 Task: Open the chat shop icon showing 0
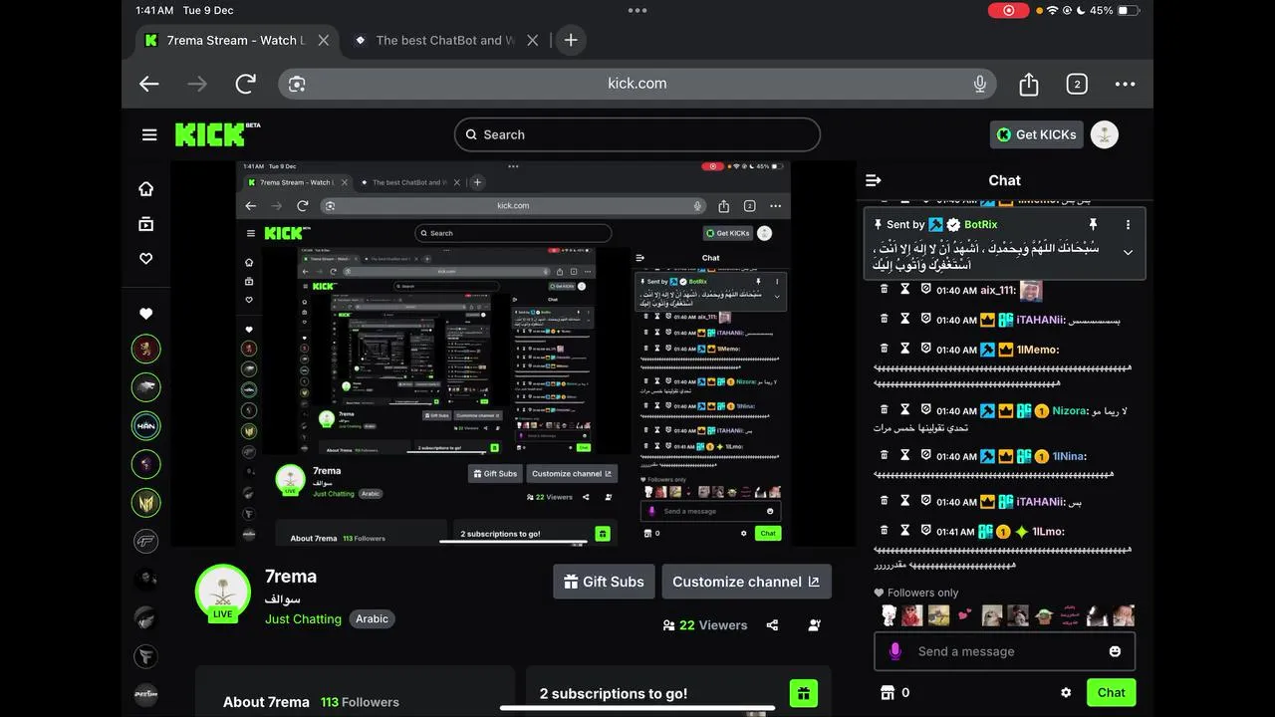889,692
